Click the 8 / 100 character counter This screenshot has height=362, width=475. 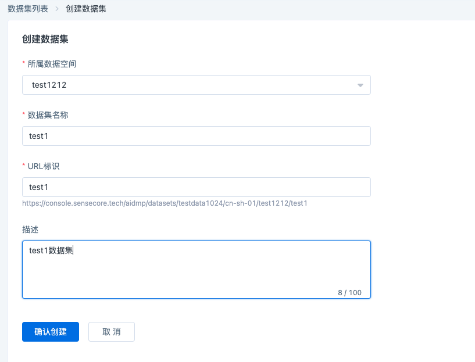pyautogui.click(x=349, y=292)
